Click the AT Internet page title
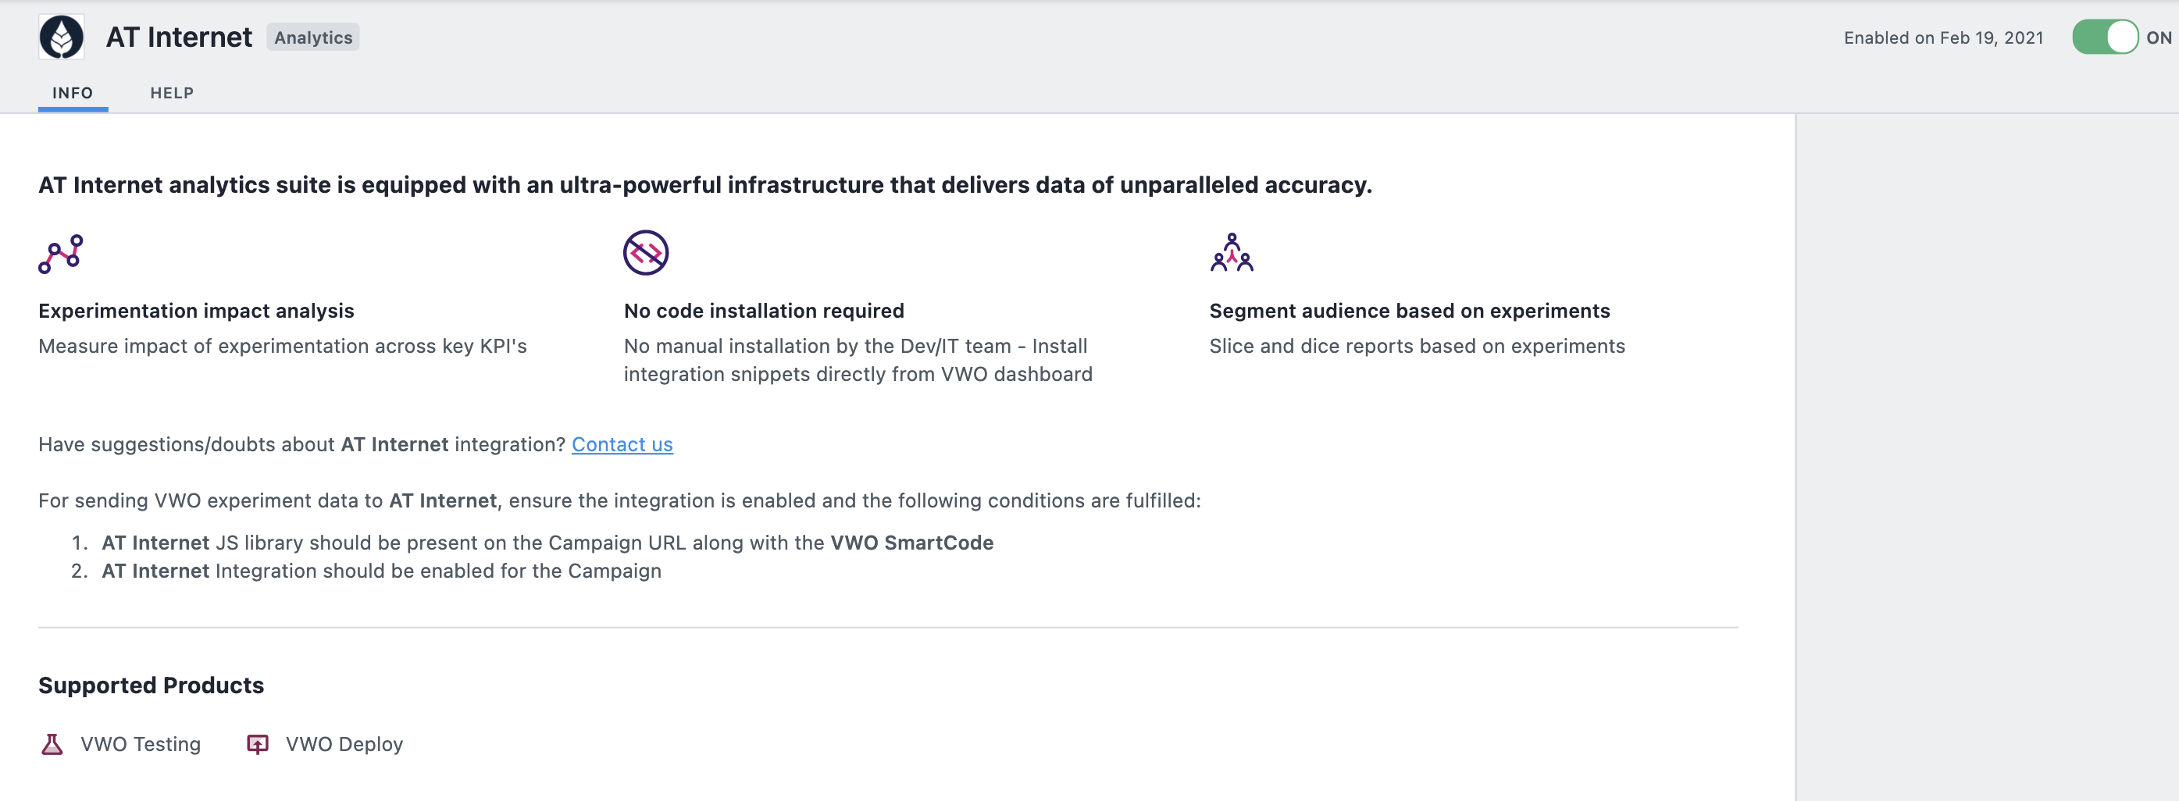 click(180, 37)
